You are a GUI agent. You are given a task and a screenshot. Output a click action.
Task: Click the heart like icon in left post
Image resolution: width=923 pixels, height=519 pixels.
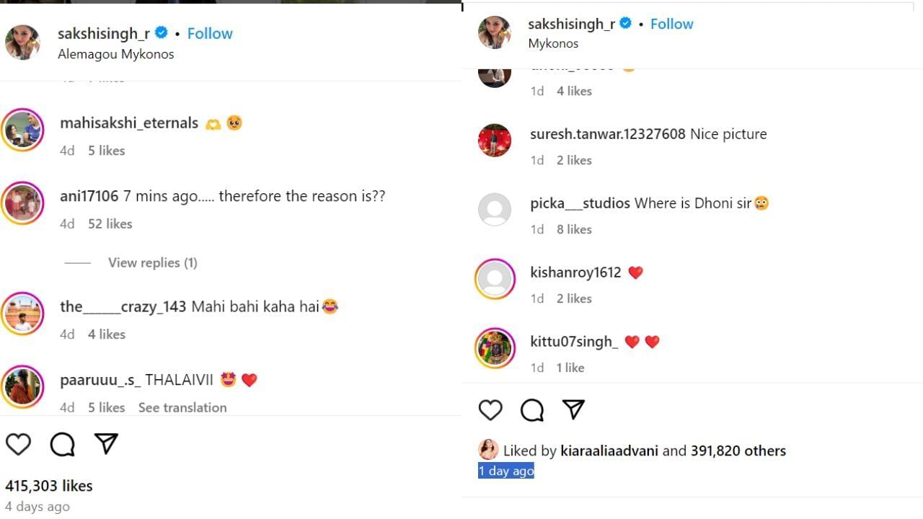click(19, 444)
